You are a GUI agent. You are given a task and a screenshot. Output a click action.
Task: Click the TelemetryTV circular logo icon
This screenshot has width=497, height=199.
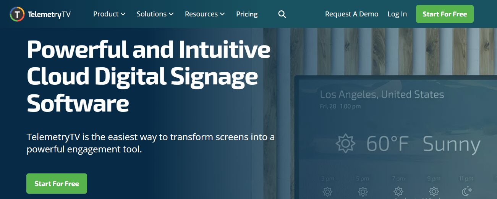point(17,15)
